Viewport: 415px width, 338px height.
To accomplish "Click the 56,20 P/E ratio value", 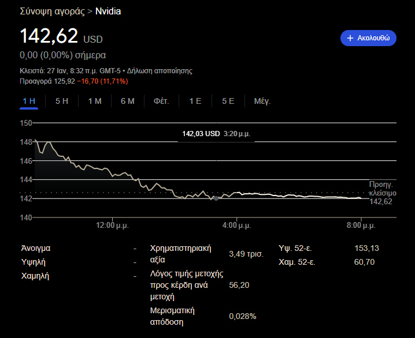I will (x=239, y=285).
